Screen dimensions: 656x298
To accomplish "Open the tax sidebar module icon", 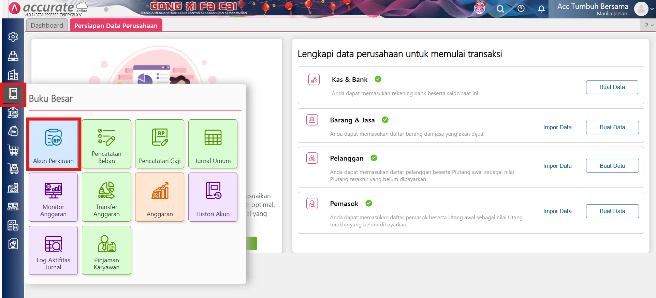I will click(13, 225).
